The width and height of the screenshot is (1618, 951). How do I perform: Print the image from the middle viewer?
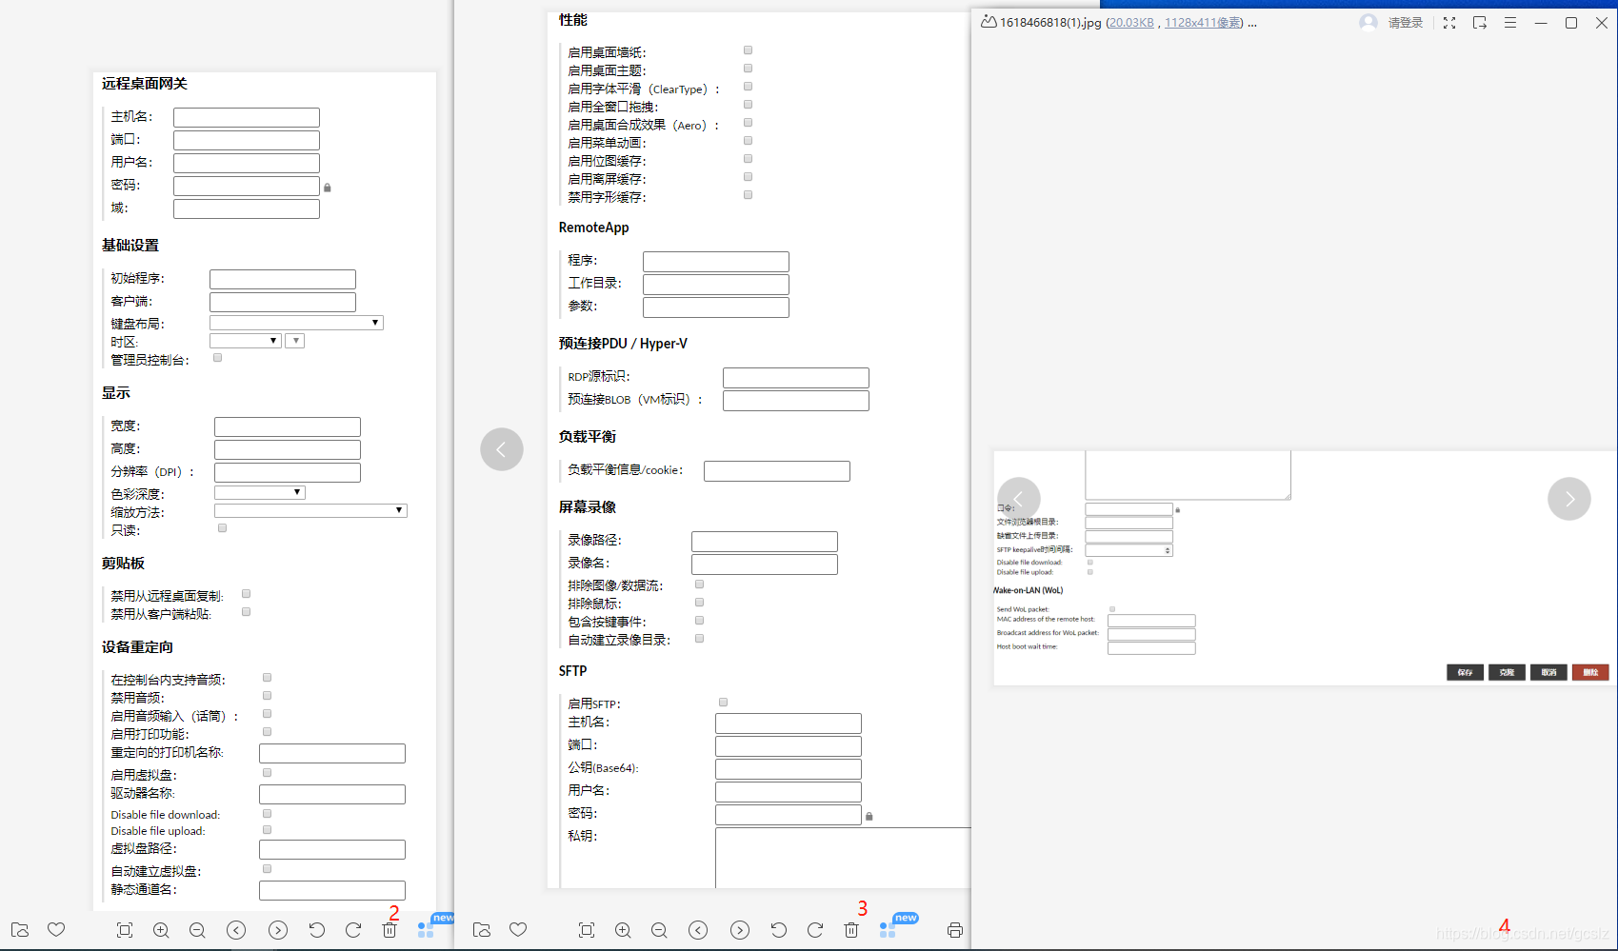(x=955, y=930)
